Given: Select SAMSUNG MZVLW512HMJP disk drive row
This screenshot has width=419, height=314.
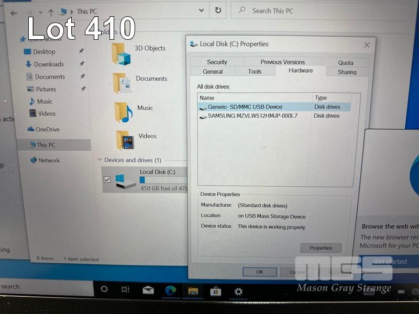Looking at the screenshot, I should (252, 116).
